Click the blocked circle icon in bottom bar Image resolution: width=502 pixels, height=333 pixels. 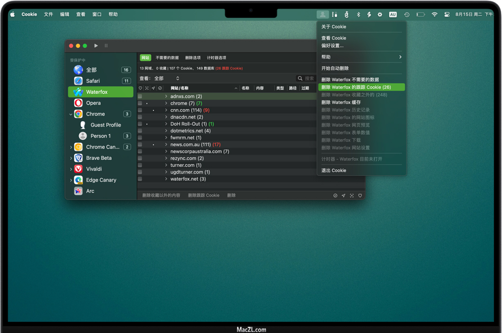[x=335, y=195]
